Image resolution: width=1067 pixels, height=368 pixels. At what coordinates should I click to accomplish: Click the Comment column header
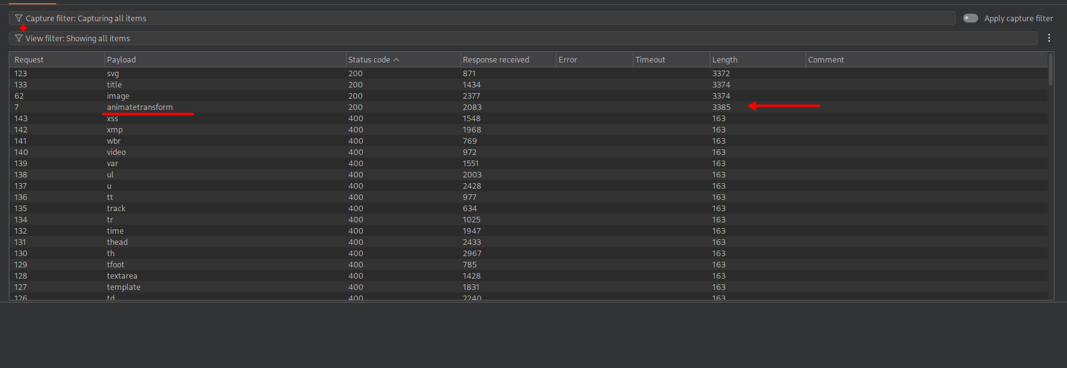826,60
